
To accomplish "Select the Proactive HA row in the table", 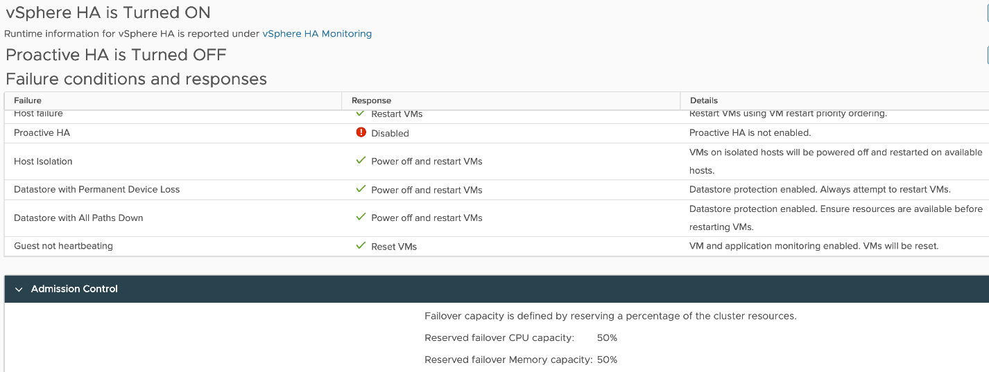I will [x=42, y=133].
